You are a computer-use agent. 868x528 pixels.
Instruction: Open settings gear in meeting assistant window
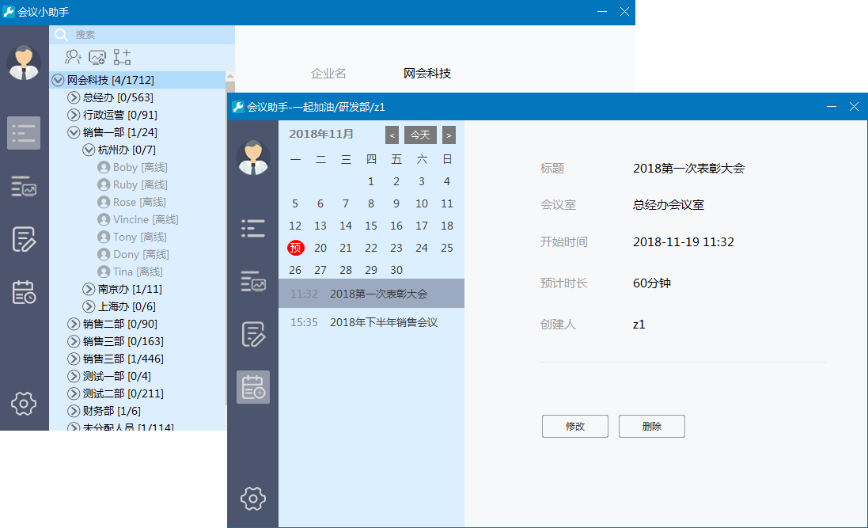tap(252, 499)
